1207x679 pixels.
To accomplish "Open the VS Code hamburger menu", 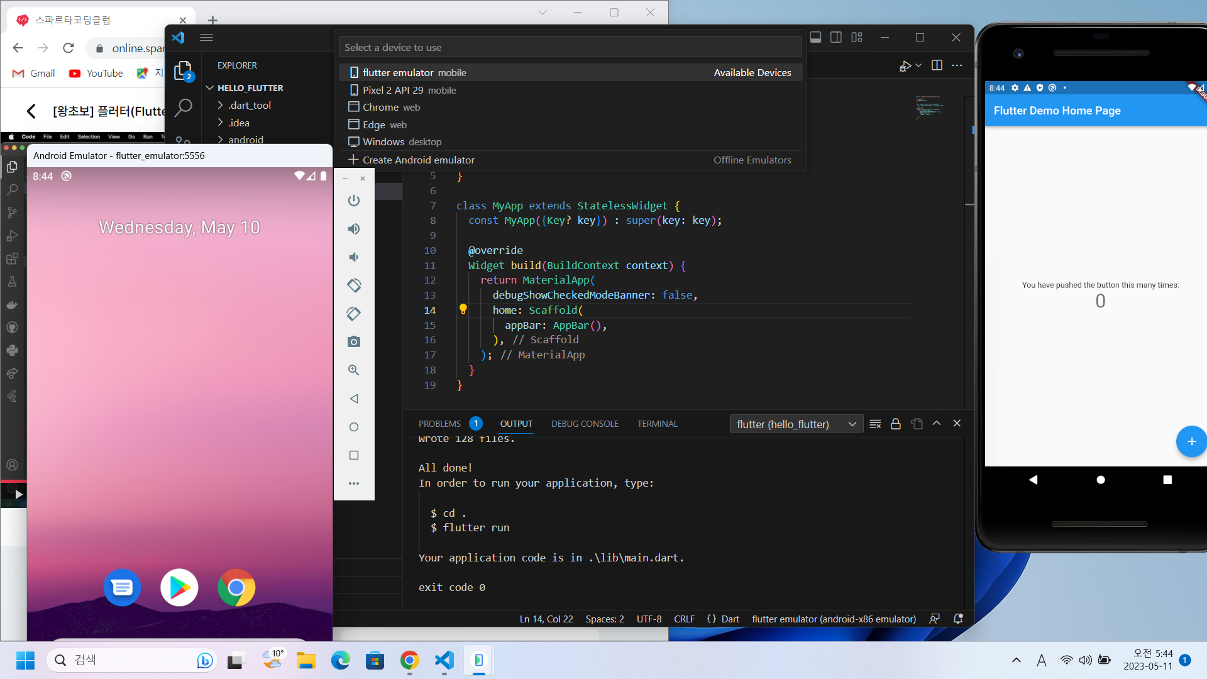I will 206,38.
